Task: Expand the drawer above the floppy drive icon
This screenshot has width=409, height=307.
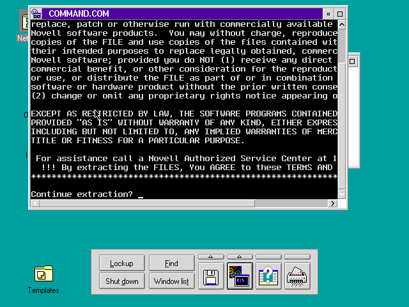Action: click(211, 257)
